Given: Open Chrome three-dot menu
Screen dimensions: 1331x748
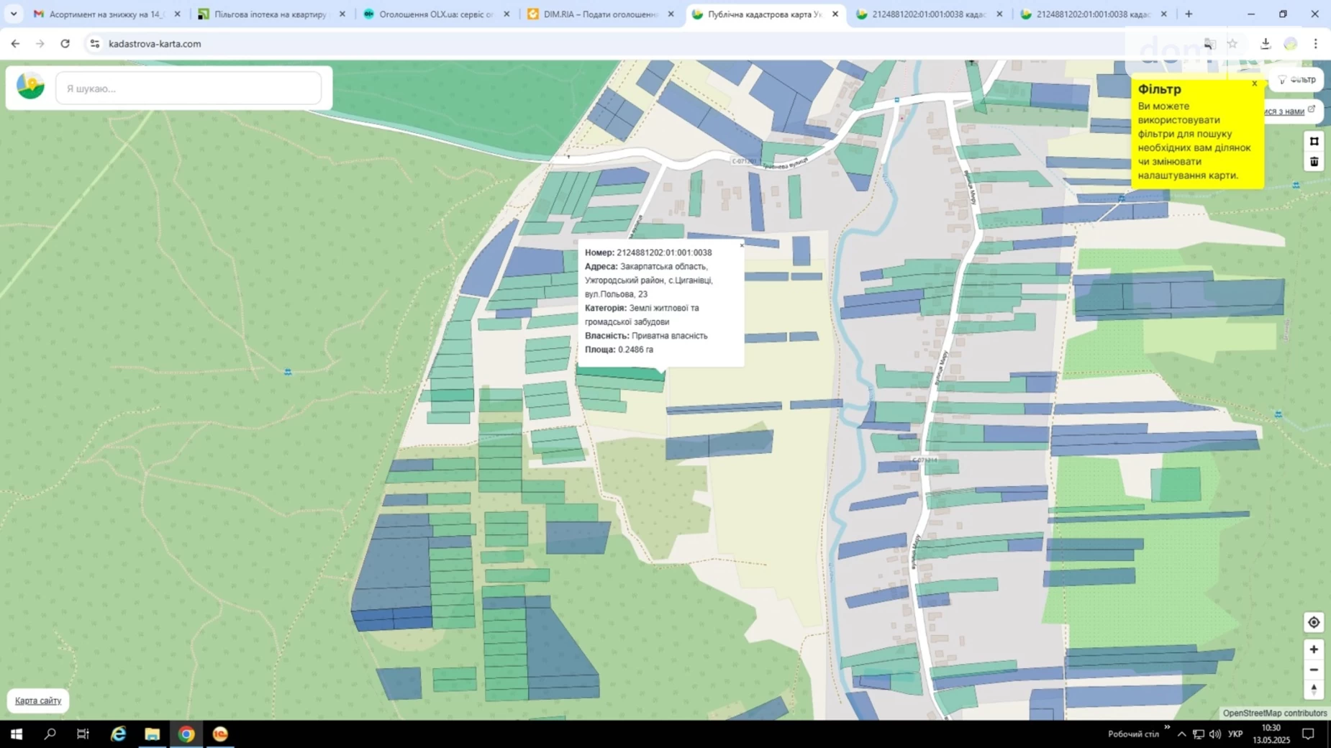Looking at the screenshot, I should 1315,44.
